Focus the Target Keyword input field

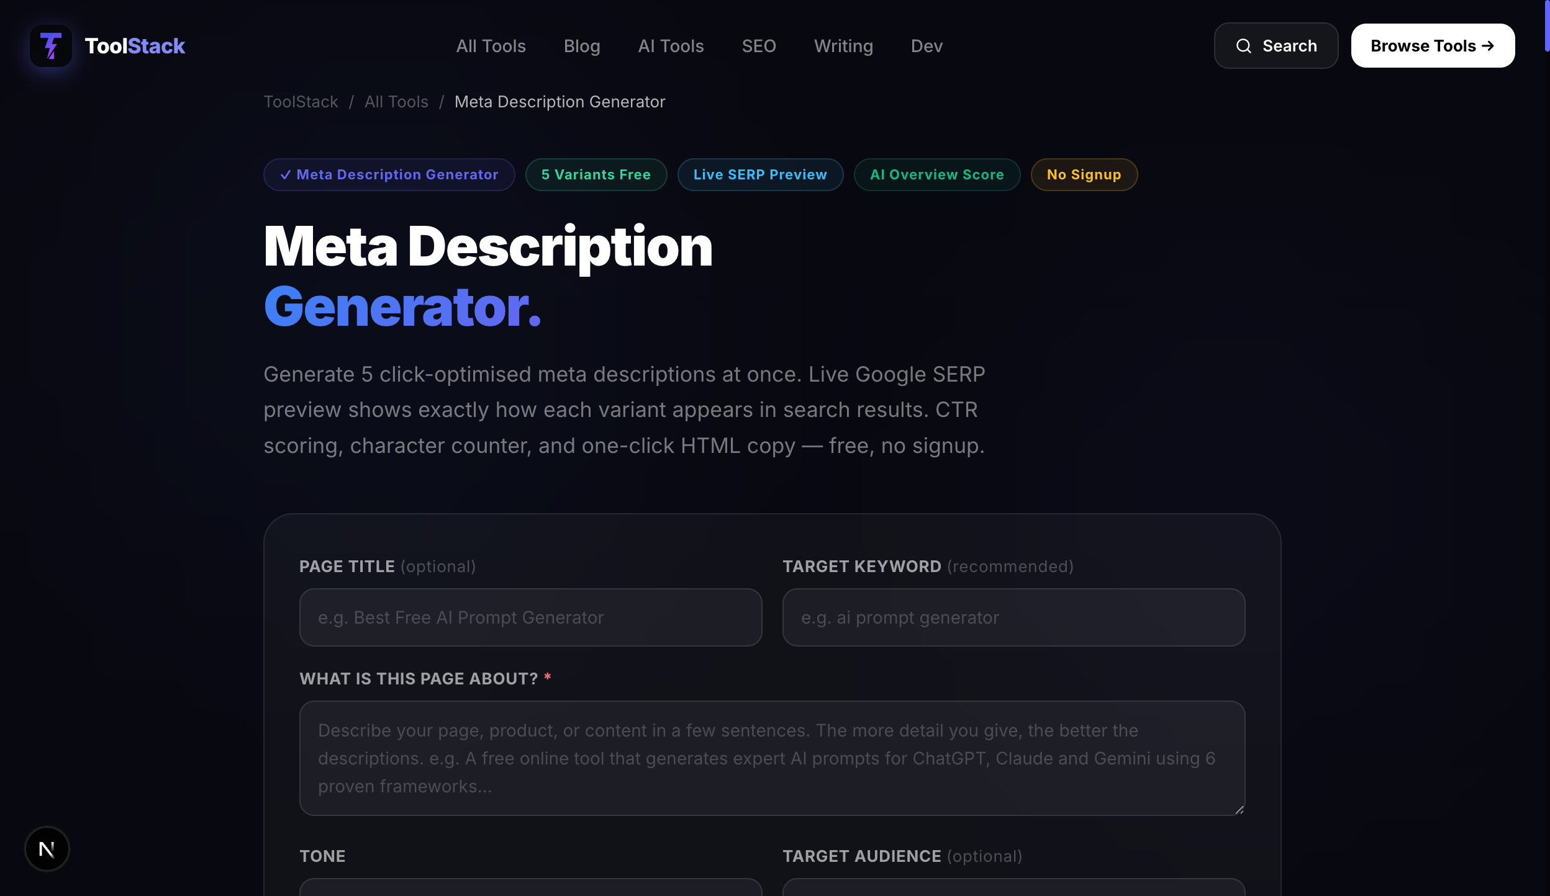tap(1013, 617)
